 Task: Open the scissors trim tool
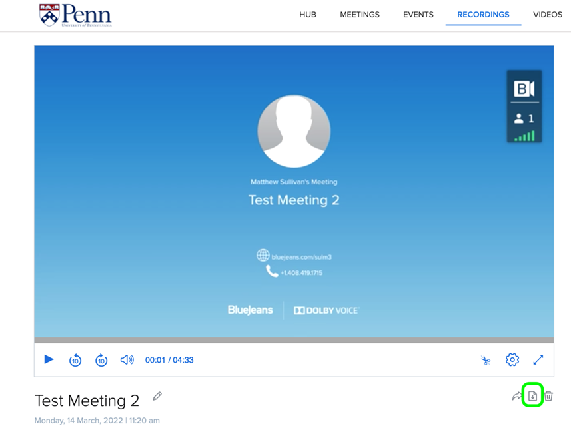click(486, 360)
